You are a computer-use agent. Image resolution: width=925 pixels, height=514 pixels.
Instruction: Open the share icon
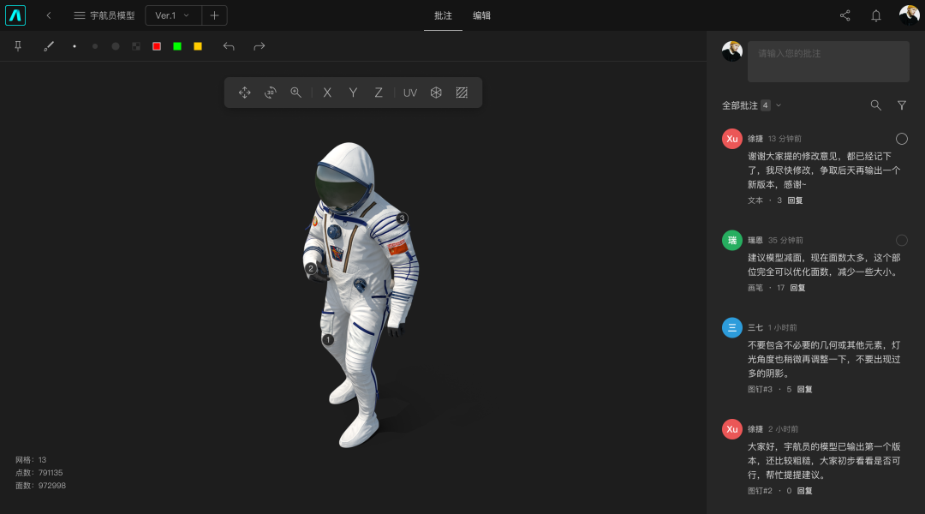click(x=845, y=15)
